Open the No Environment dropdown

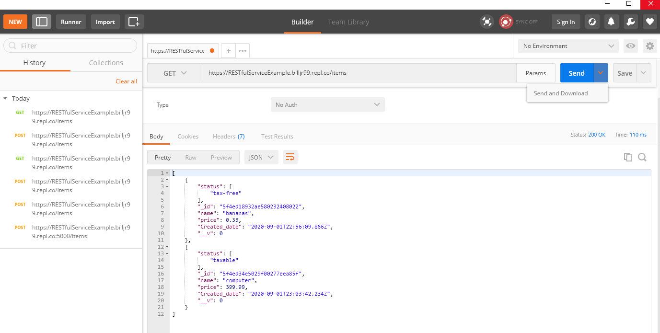(568, 46)
